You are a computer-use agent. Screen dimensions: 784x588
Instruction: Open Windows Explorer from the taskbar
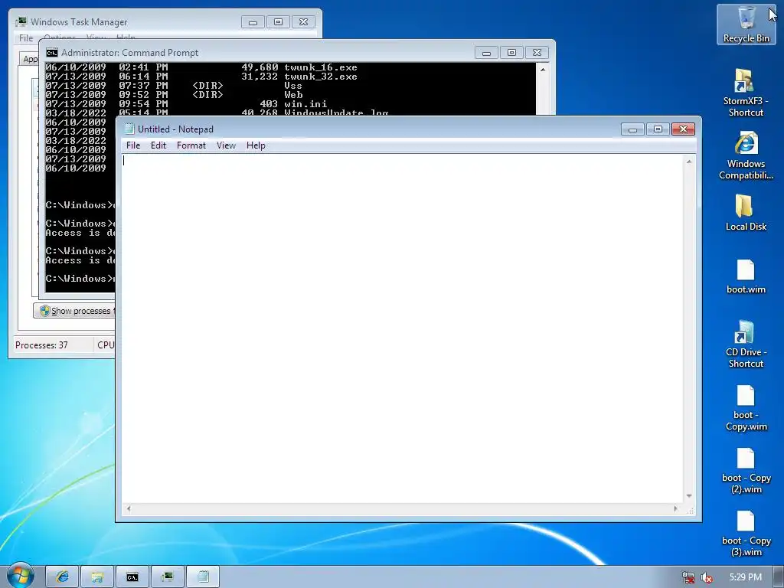click(x=97, y=577)
